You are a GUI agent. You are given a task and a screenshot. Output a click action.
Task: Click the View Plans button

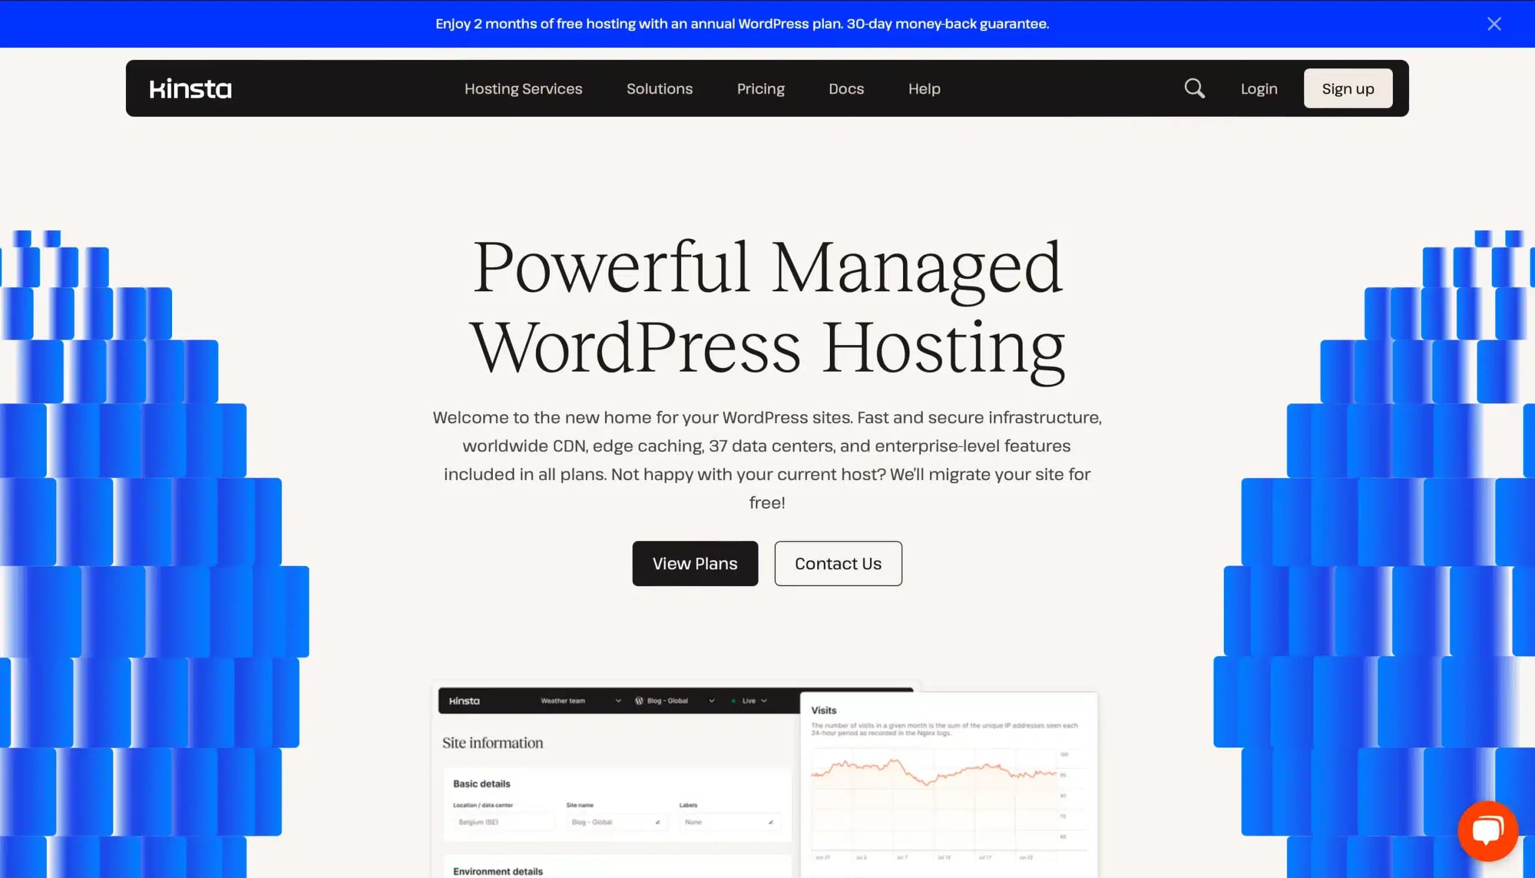(695, 563)
